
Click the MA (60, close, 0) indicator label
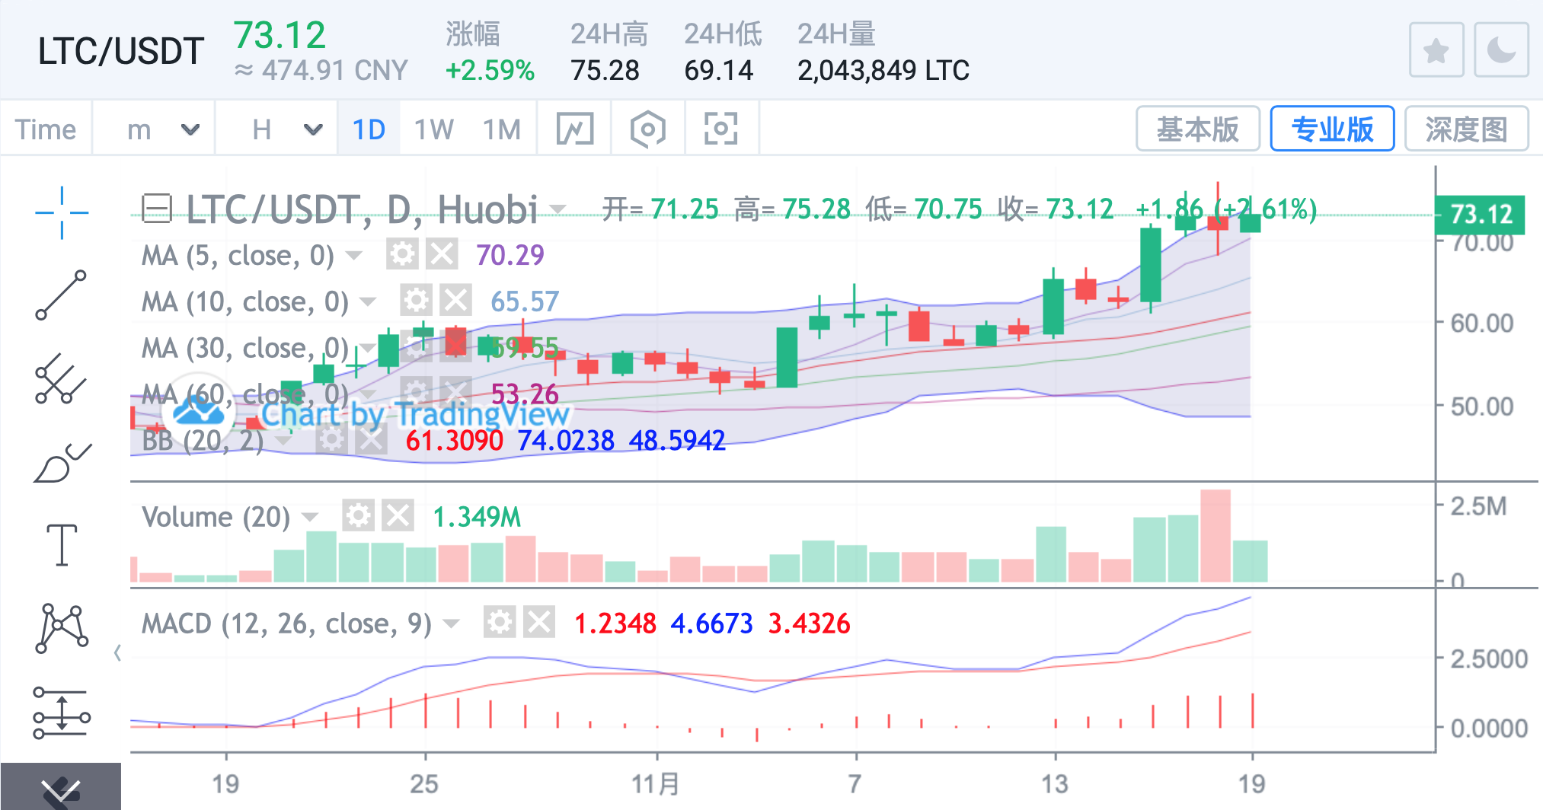pos(245,394)
